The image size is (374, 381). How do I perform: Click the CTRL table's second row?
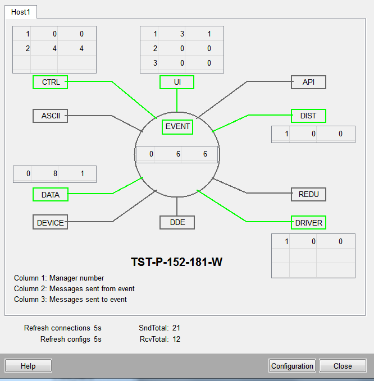click(54, 48)
